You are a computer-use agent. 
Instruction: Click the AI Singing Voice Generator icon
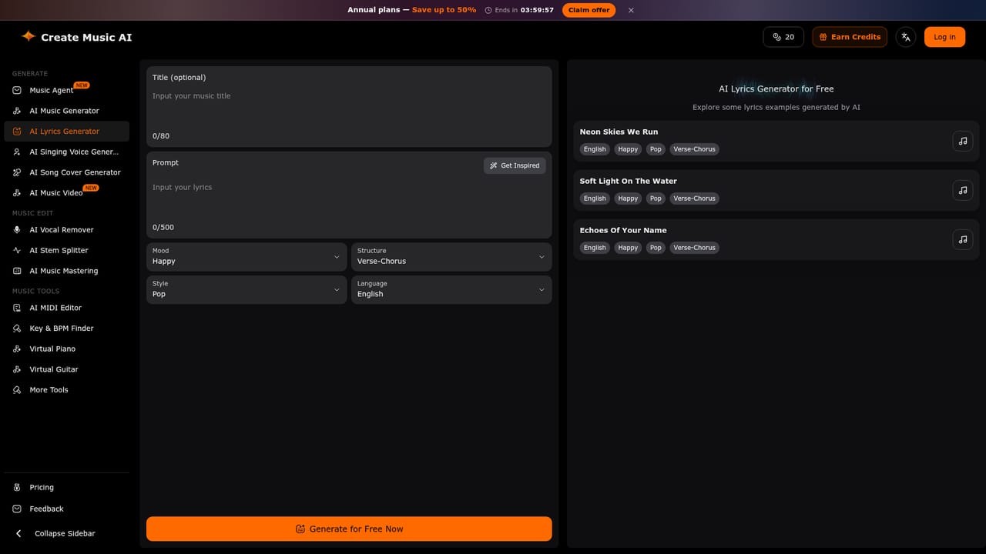click(x=17, y=152)
